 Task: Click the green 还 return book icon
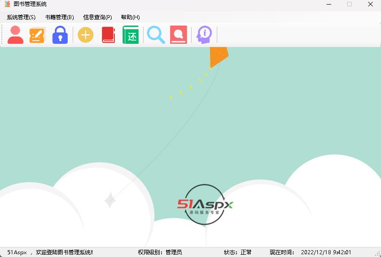(x=131, y=35)
